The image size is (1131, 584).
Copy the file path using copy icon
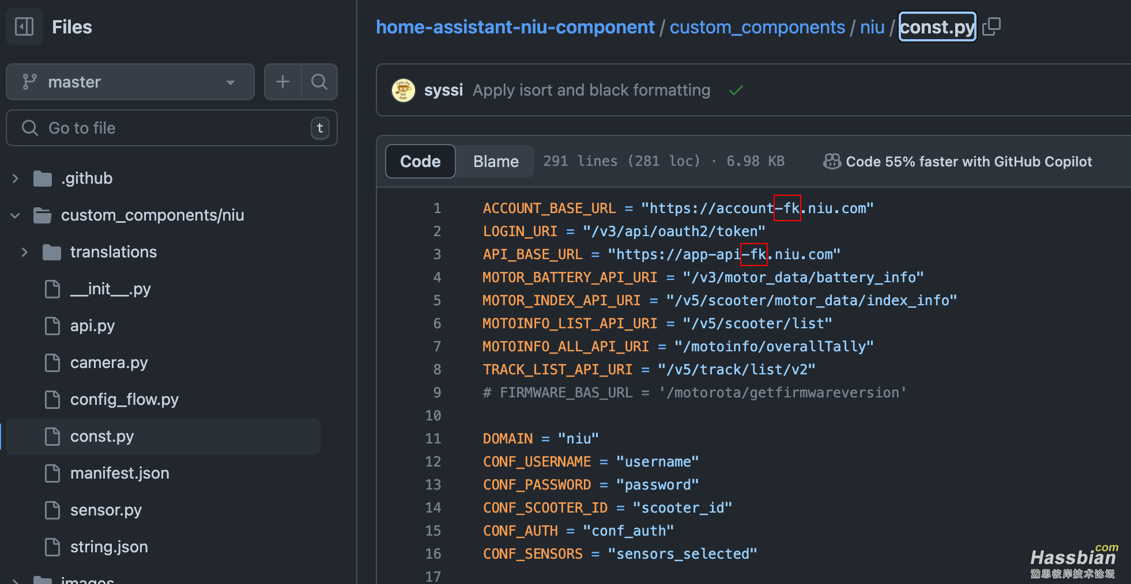(x=991, y=26)
